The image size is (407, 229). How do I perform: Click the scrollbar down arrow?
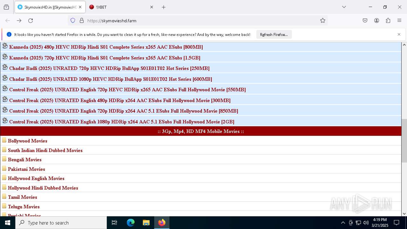pyautogui.click(x=404, y=214)
